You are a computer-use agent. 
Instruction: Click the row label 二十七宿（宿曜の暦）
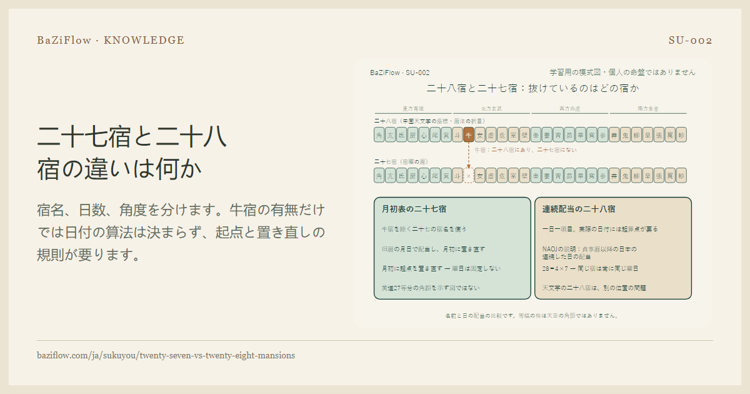pos(403,161)
